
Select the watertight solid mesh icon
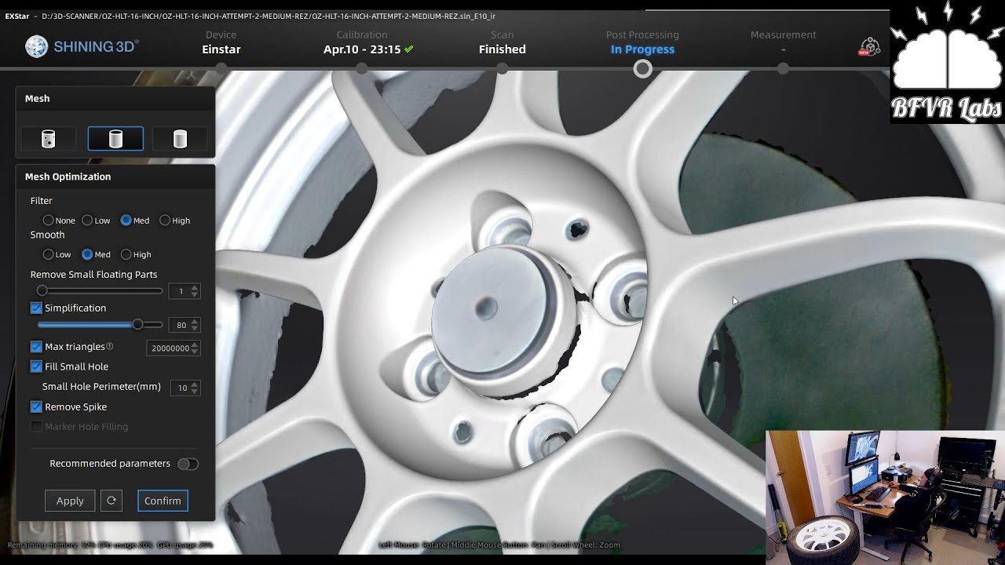[x=180, y=139]
